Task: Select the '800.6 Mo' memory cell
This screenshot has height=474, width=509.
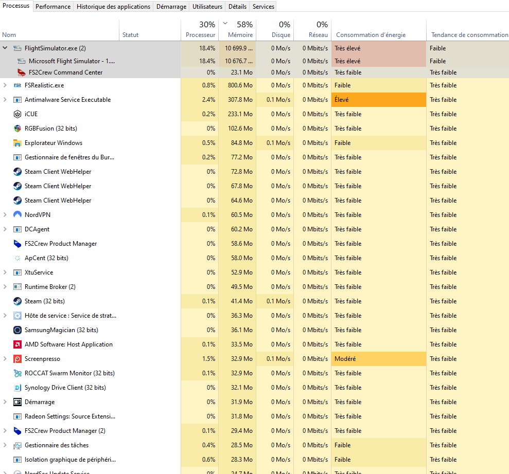Action: click(x=237, y=85)
